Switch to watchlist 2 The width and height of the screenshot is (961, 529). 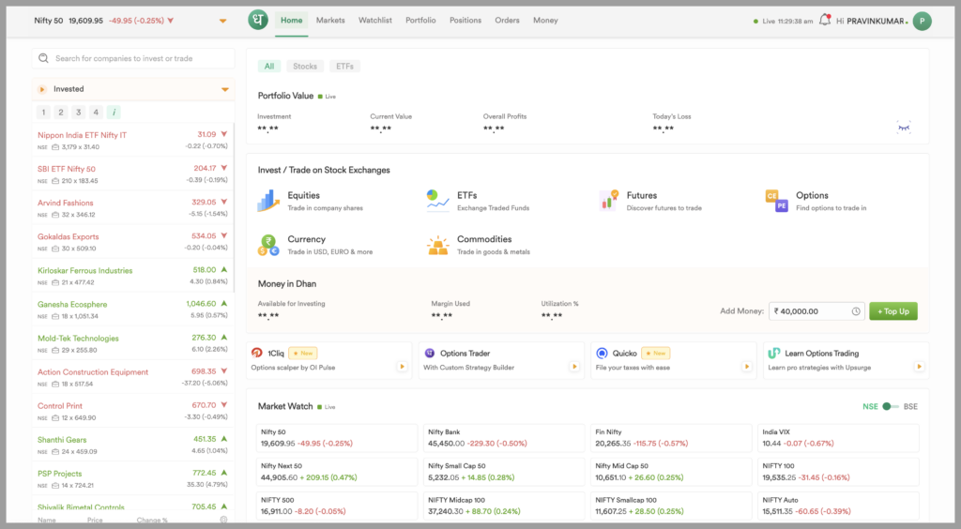(61, 112)
